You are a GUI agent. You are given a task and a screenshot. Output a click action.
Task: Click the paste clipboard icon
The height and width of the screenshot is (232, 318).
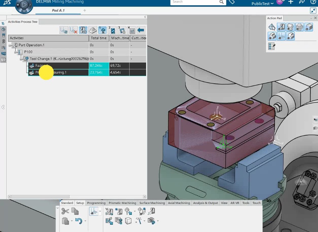[x=65, y=221]
